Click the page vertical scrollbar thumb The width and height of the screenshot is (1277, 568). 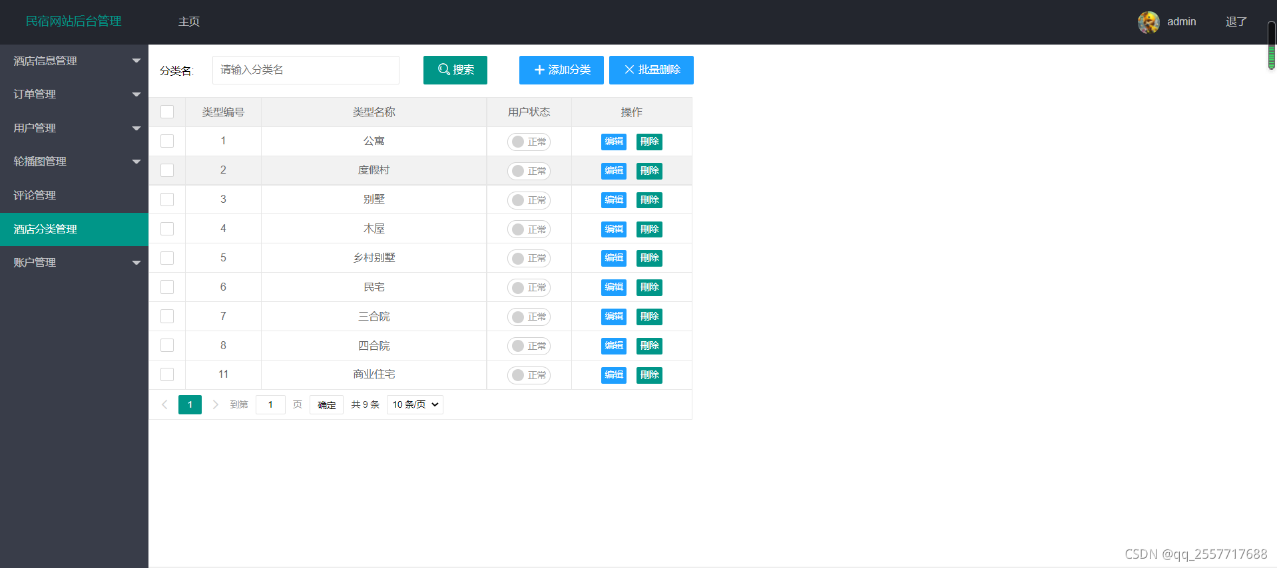(x=1272, y=45)
